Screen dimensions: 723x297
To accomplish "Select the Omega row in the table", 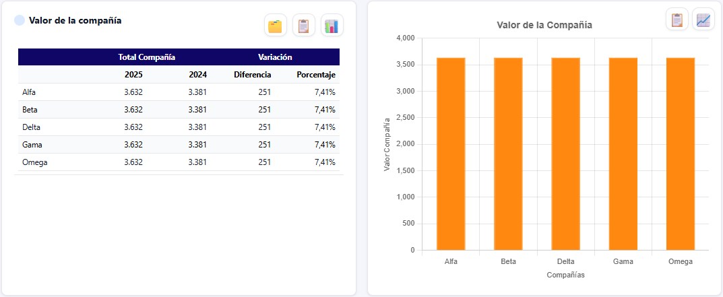I will 179,162.
